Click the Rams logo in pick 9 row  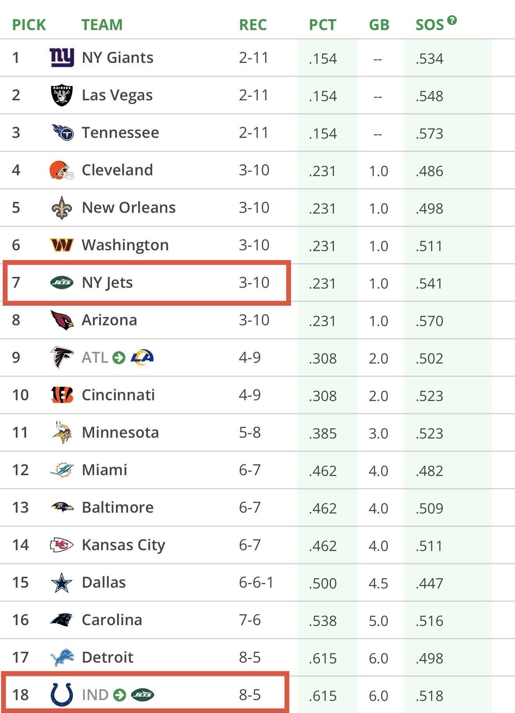coord(142,357)
